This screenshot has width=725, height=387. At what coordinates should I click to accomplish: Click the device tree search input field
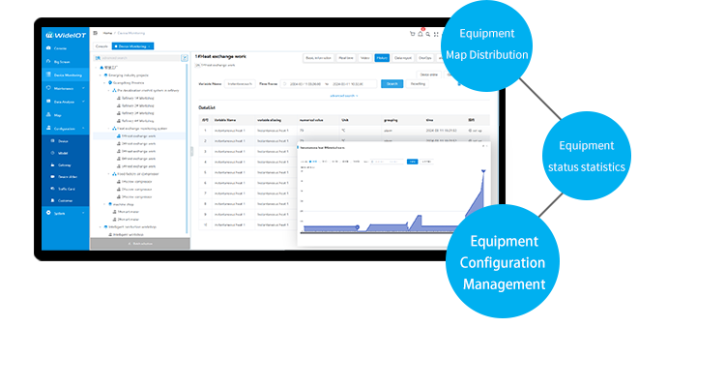click(135, 58)
